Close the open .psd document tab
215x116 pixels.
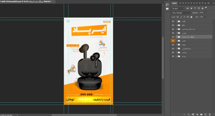(x=53, y=1)
